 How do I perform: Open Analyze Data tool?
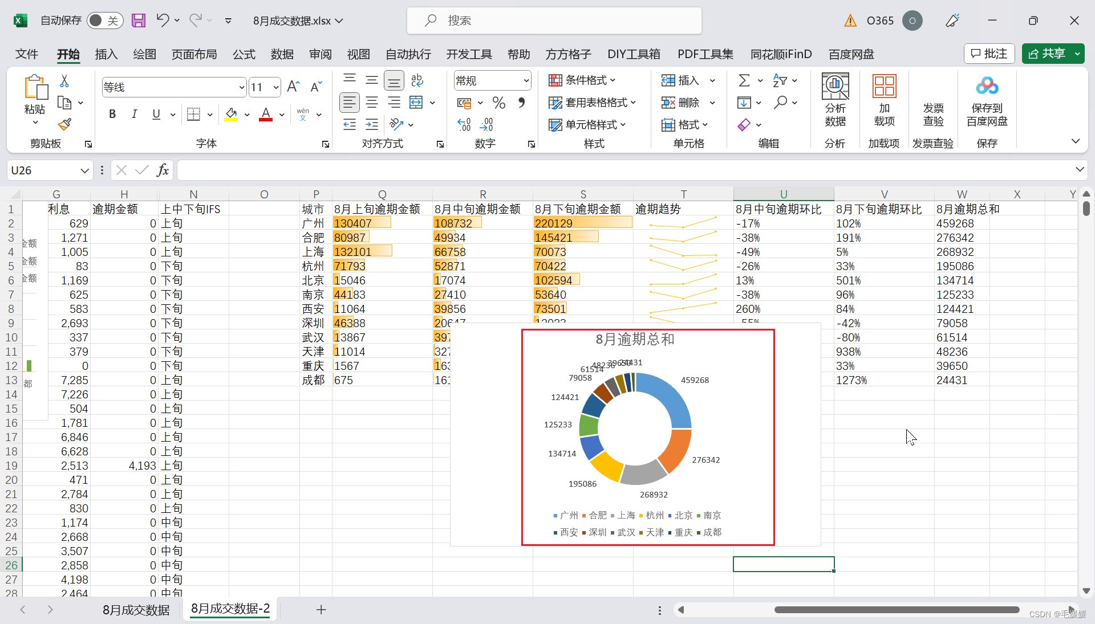835,100
